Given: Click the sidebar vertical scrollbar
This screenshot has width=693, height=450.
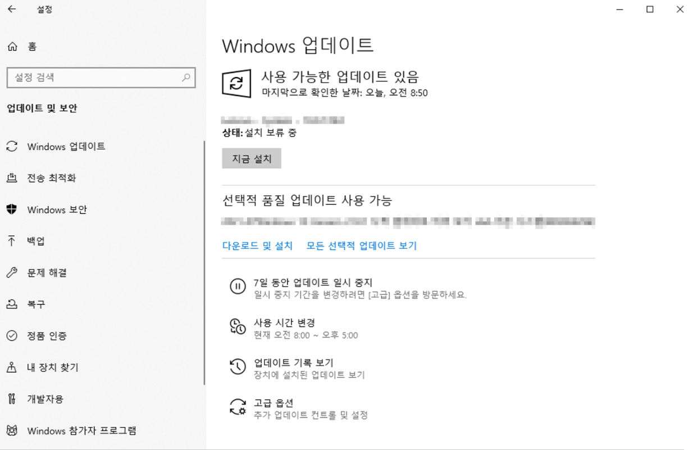Looking at the screenshot, I should pos(204,262).
